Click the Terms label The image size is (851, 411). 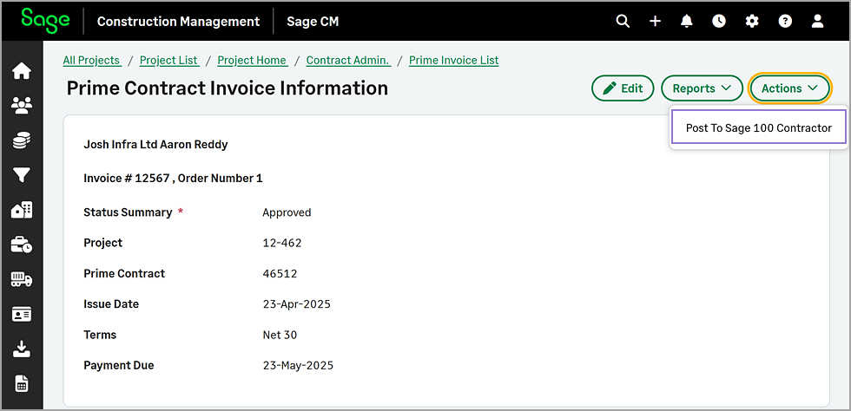tap(100, 335)
